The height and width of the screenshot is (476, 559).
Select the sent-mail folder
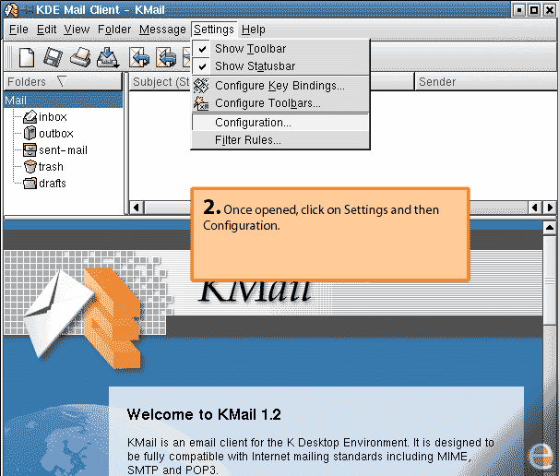point(63,150)
